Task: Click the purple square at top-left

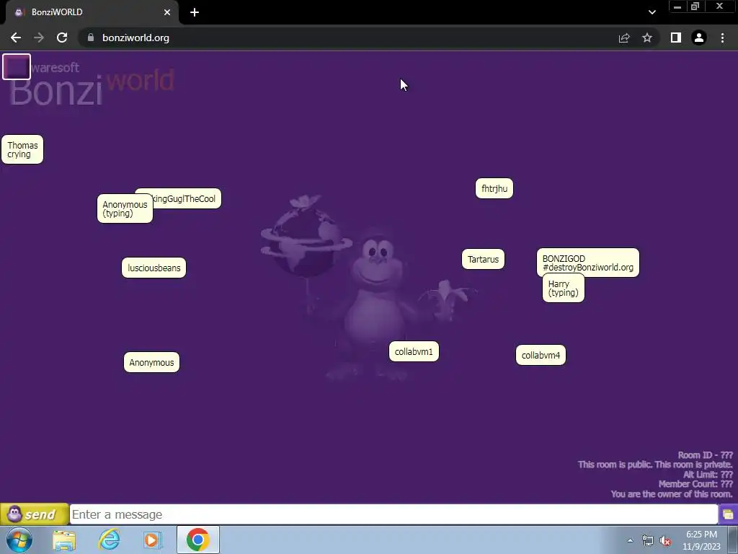Action: coord(17,67)
